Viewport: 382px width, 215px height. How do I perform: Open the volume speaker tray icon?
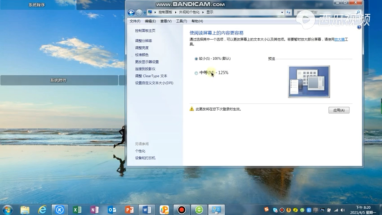pos(343,210)
